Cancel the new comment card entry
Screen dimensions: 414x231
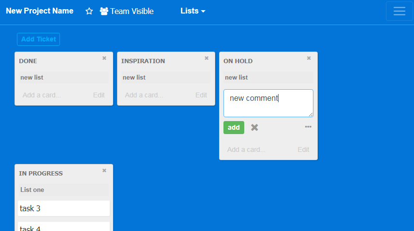pos(254,127)
